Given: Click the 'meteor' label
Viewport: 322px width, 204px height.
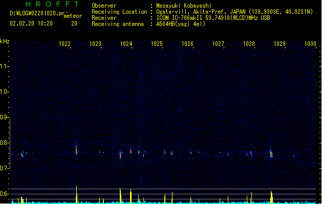Looking at the screenshot, I should 73,16.
